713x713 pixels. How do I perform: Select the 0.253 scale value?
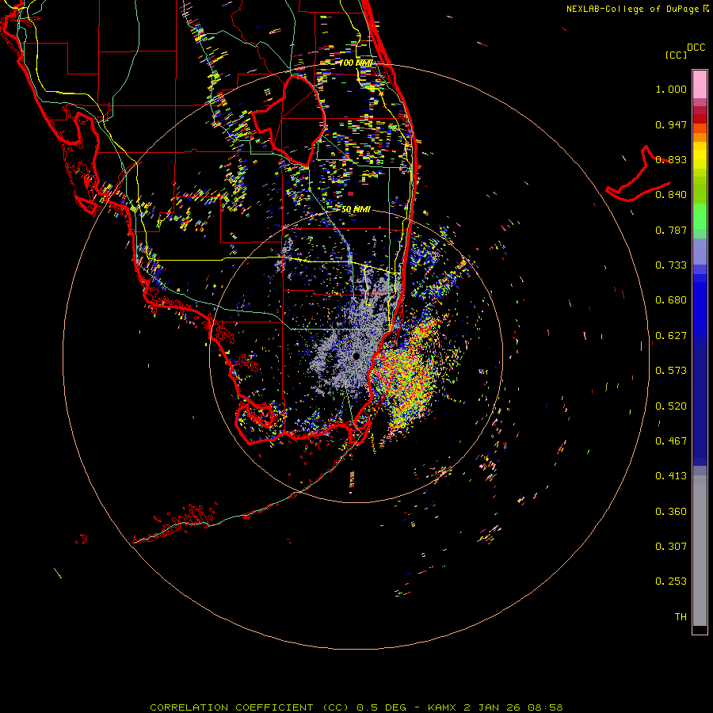click(671, 581)
